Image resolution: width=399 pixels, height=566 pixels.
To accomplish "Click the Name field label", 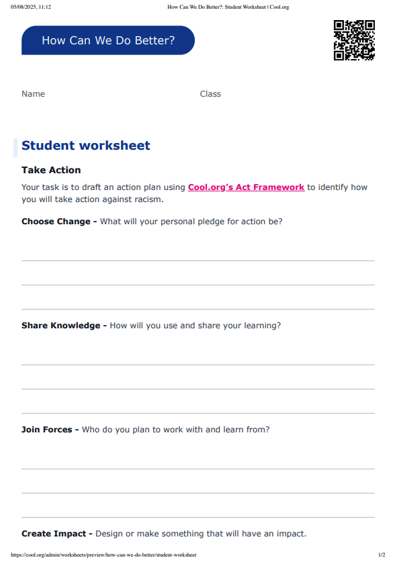I will click(x=33, y=94).
